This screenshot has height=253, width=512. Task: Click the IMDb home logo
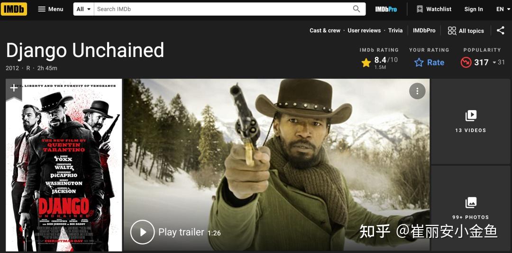[x=14, y=9]
